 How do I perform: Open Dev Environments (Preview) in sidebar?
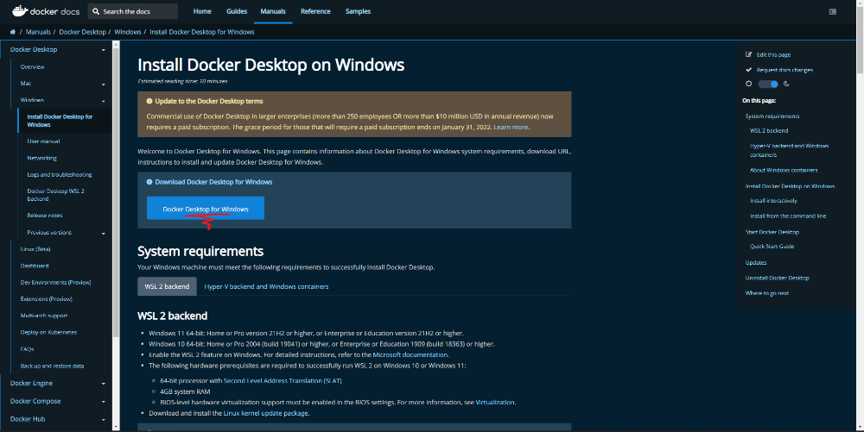point(55,283)
